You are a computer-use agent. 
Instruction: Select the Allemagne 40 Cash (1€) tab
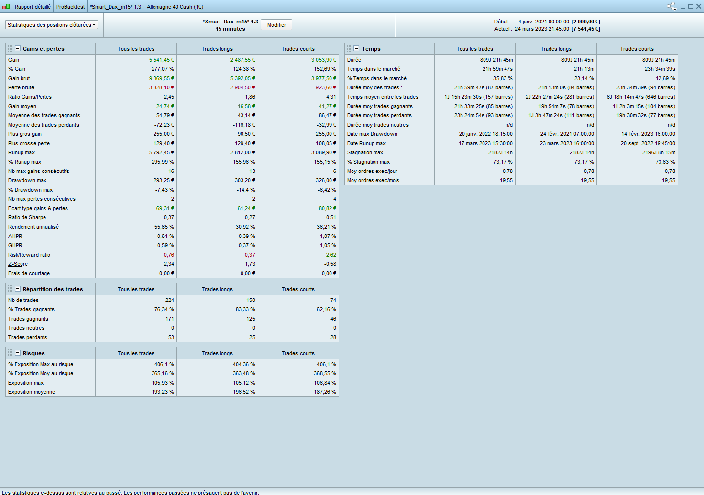[x=175, y=7]
